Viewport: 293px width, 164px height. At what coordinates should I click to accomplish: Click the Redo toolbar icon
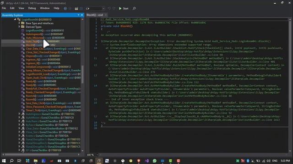coord(114,9)
